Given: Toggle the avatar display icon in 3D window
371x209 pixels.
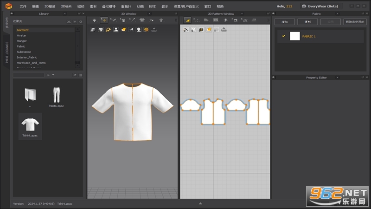Looking at the screenshot, I should [116, 30].
